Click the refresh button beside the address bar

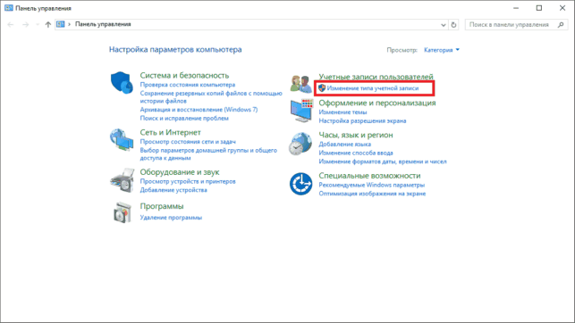tap(453, 25)
